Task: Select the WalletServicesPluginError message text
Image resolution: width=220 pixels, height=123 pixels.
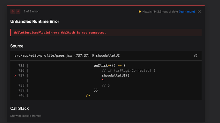Action: 60,33
